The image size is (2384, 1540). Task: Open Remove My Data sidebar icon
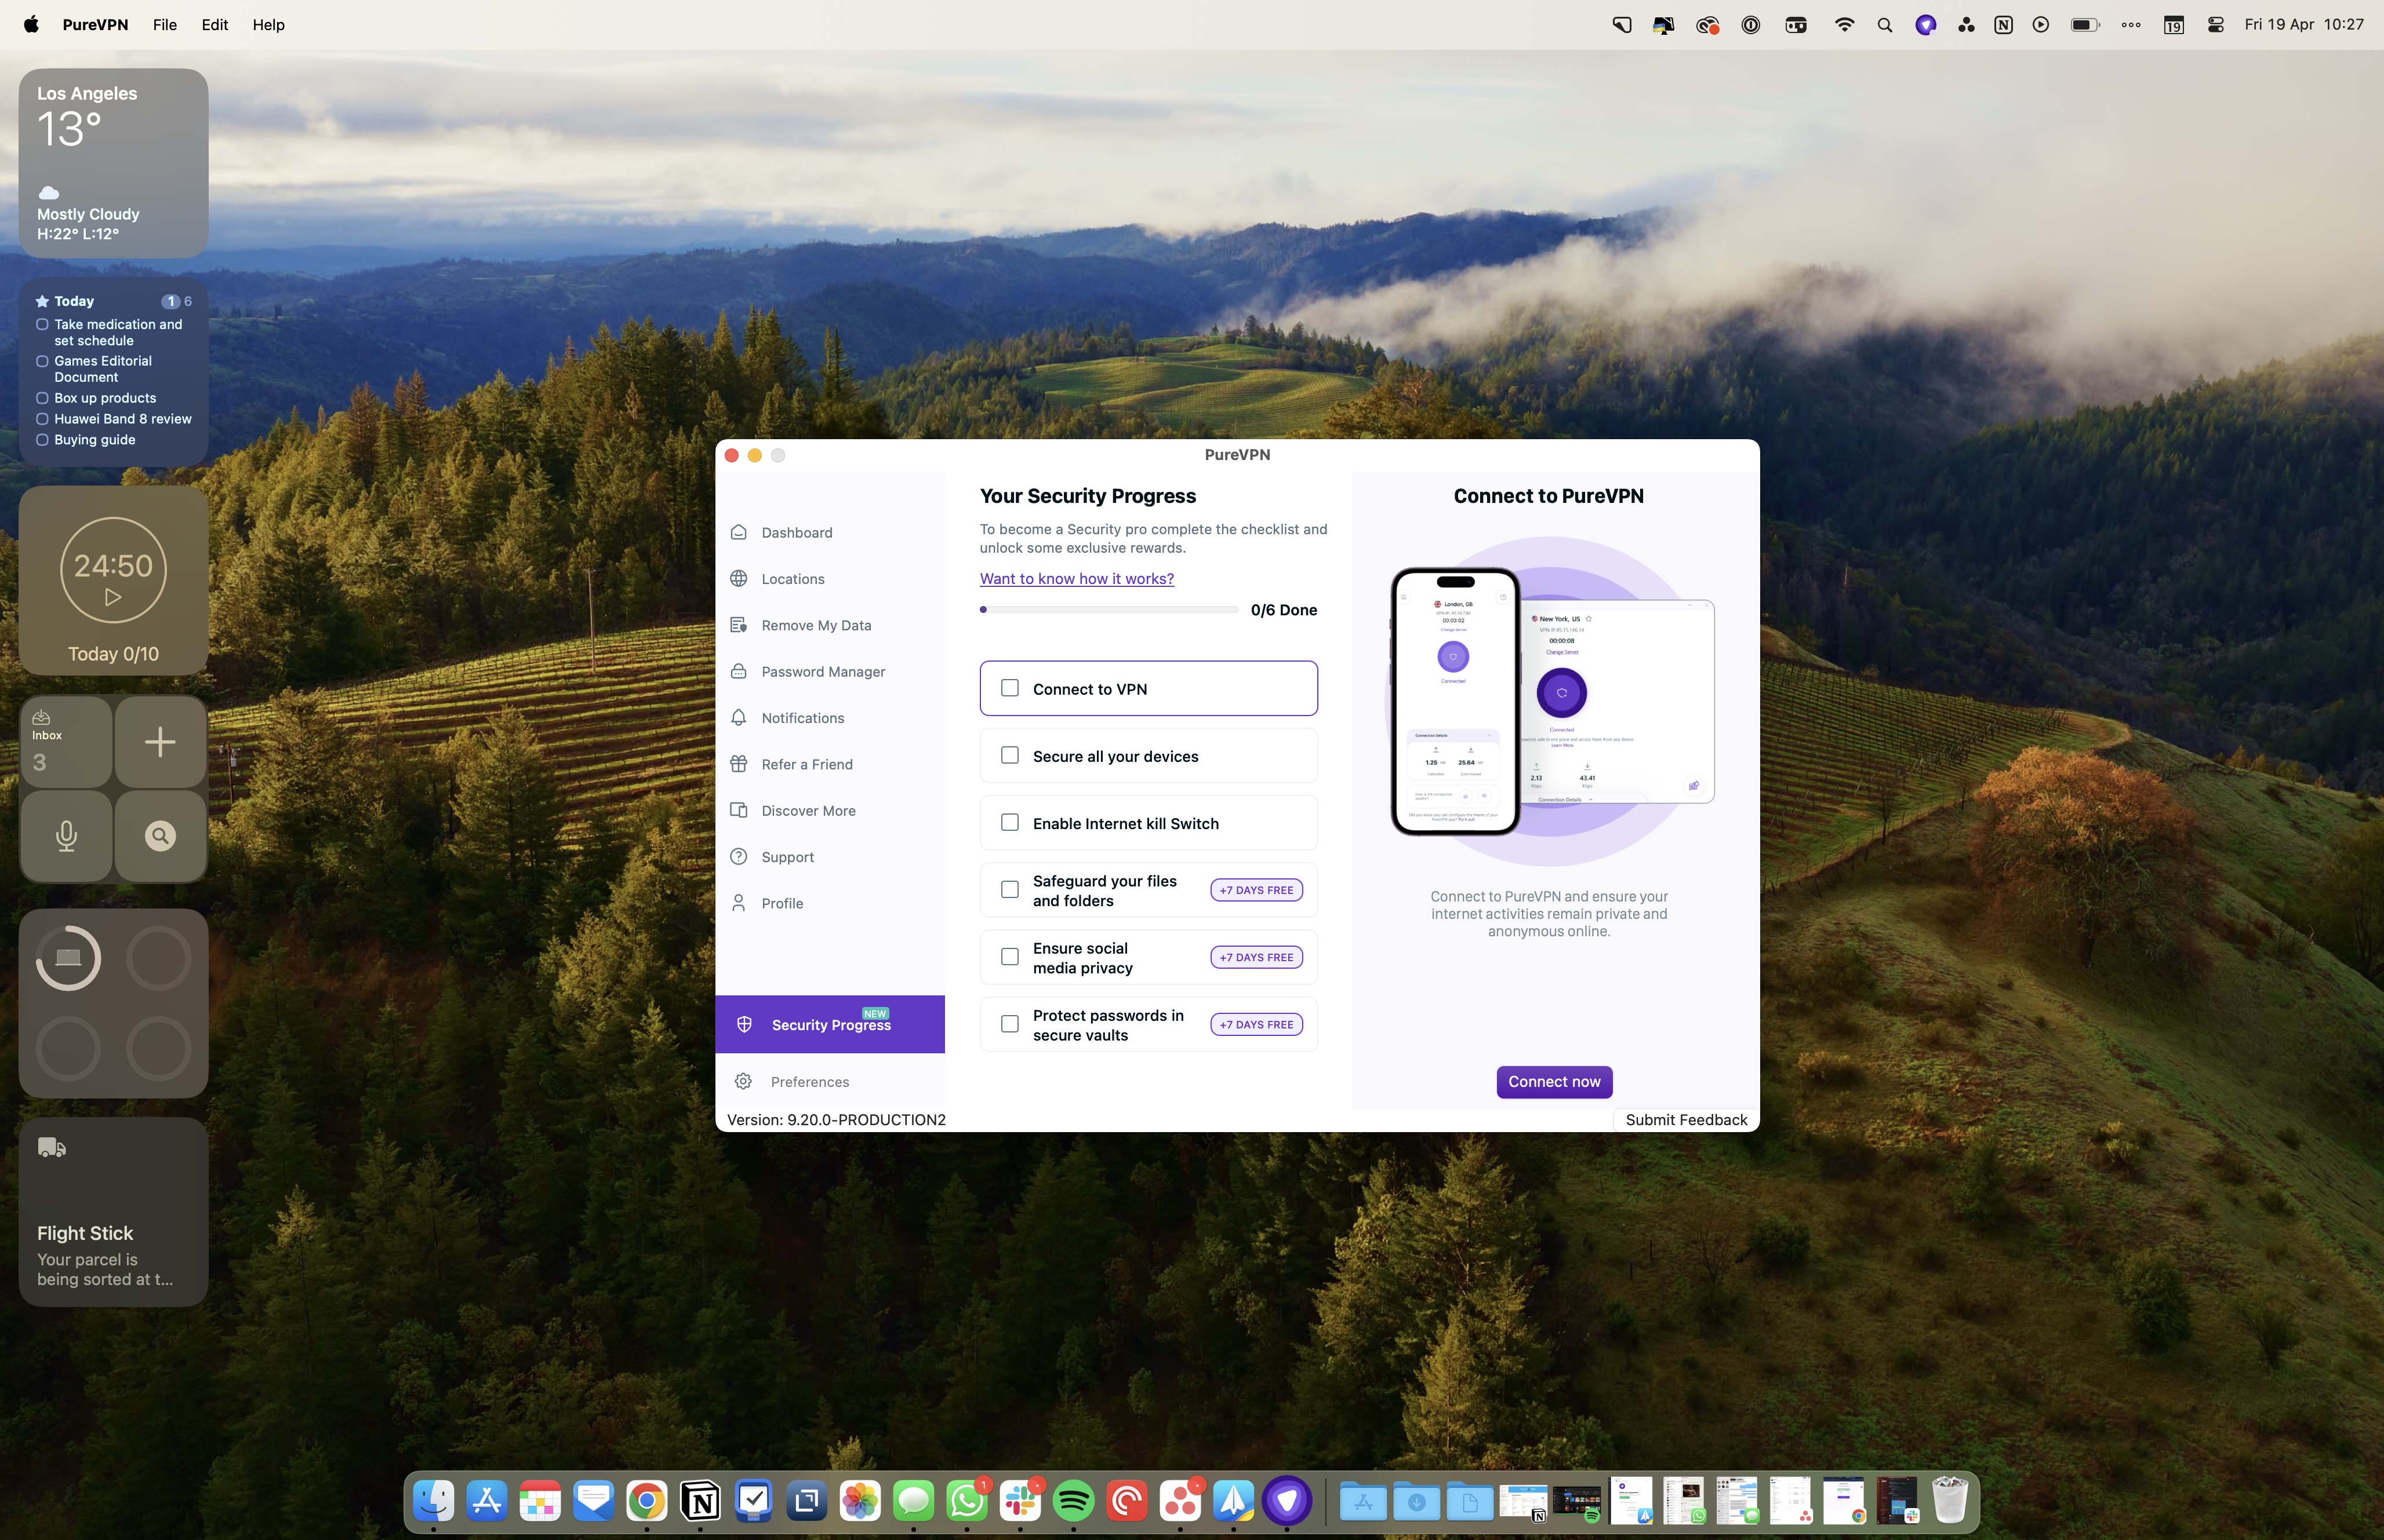click(738, 625)
